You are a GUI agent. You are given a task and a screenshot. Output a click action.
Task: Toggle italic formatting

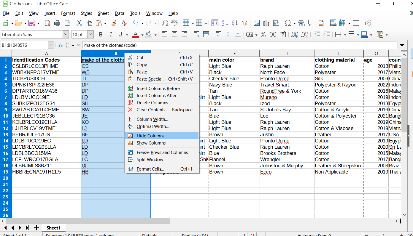coord(111,35)
